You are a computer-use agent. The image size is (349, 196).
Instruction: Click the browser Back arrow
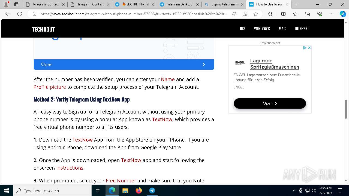(8, 14)
